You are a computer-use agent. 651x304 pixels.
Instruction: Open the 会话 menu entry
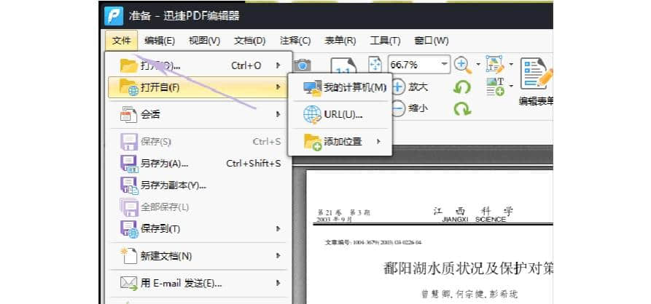pyautogui.click(x=198, y=114)
